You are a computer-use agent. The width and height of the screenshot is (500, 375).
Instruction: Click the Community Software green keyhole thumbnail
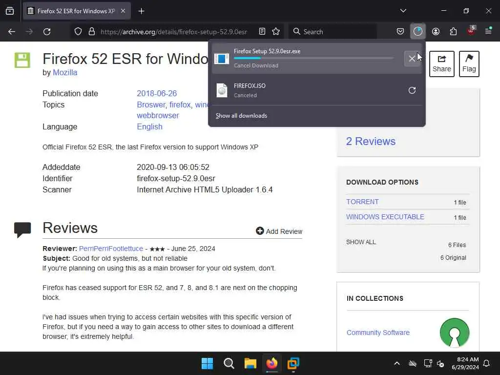[x=455, y=333]
